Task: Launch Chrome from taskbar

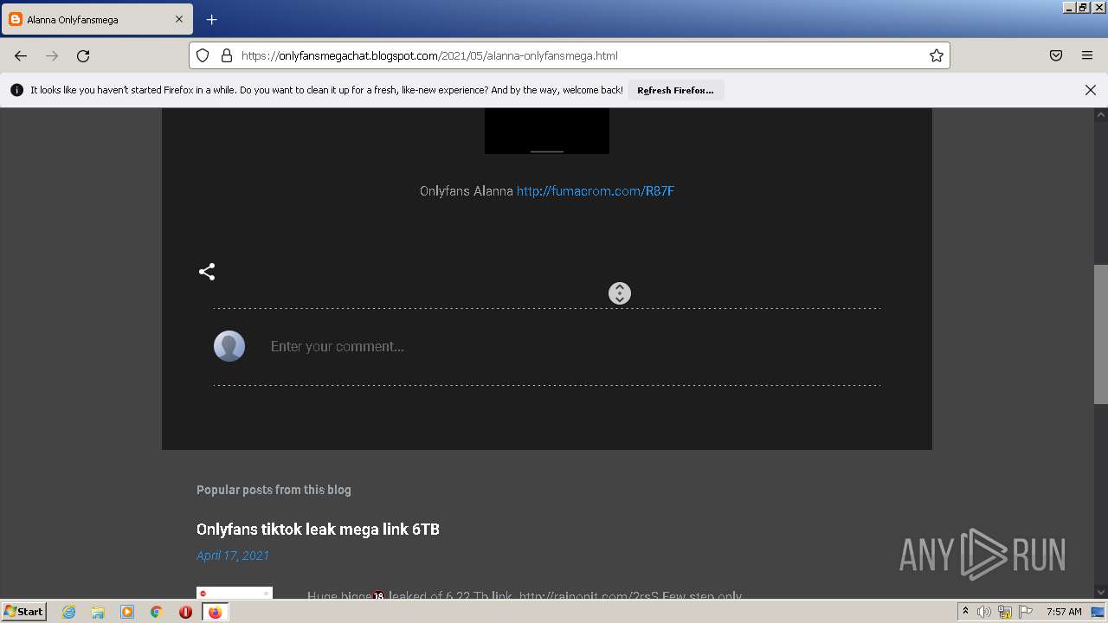Action: pos(157,612)
